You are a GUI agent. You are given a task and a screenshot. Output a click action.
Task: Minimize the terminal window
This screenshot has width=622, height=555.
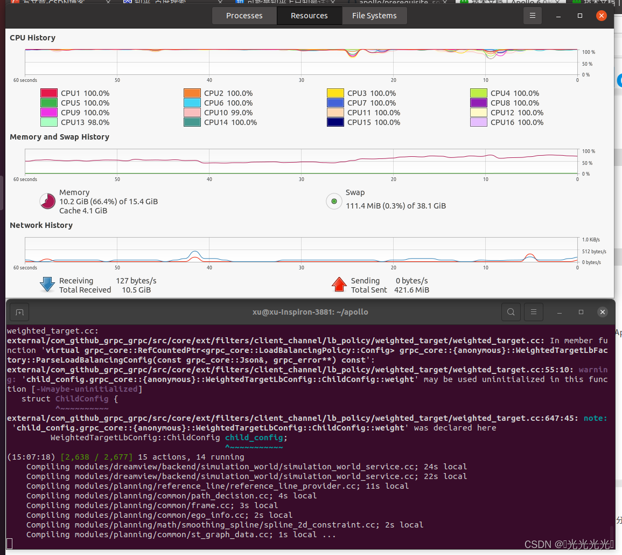click(560, 313)
